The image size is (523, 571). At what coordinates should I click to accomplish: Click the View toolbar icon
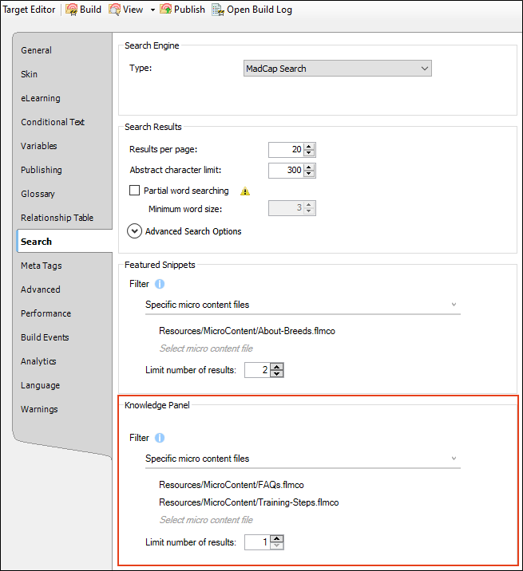click(114, 10)
